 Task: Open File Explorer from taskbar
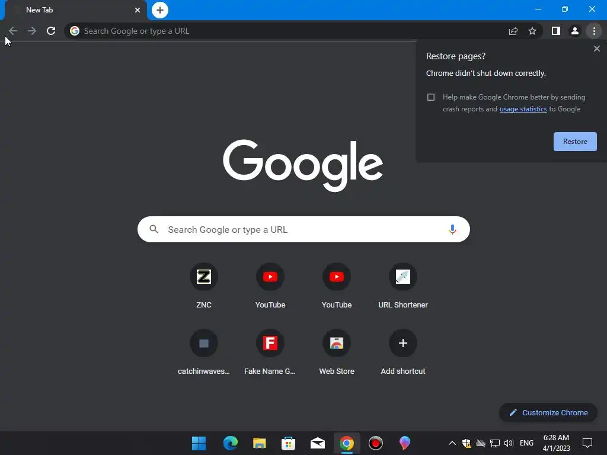click(x=260, y=443)
